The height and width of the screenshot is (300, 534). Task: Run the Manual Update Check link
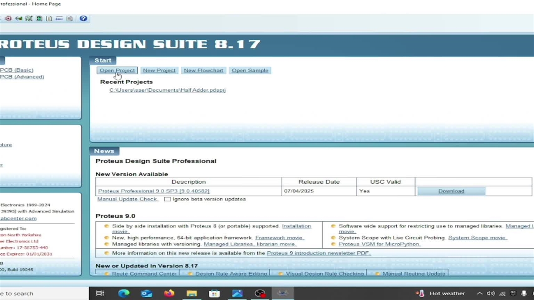127,199
